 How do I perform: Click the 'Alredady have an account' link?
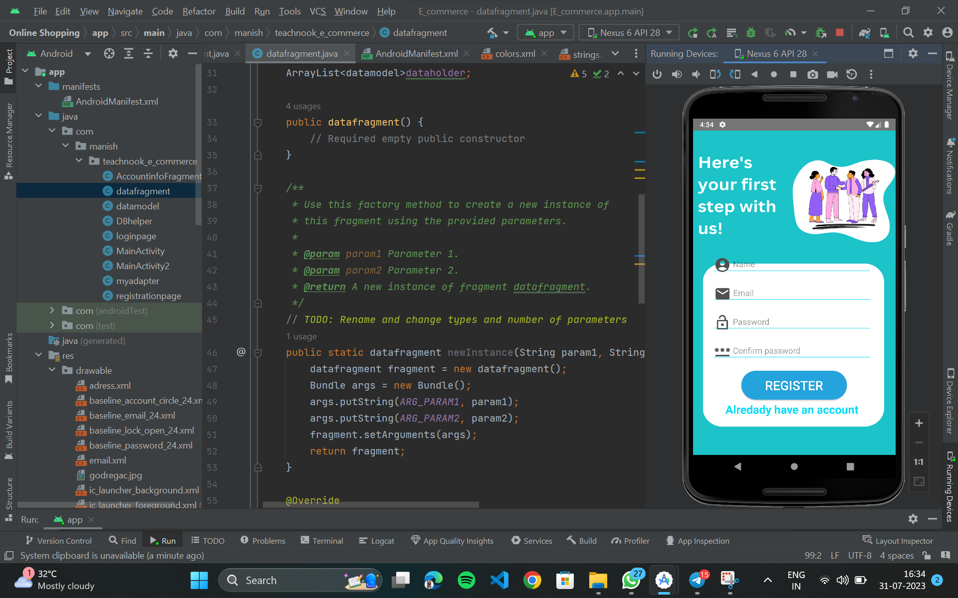tap(791, 410)
